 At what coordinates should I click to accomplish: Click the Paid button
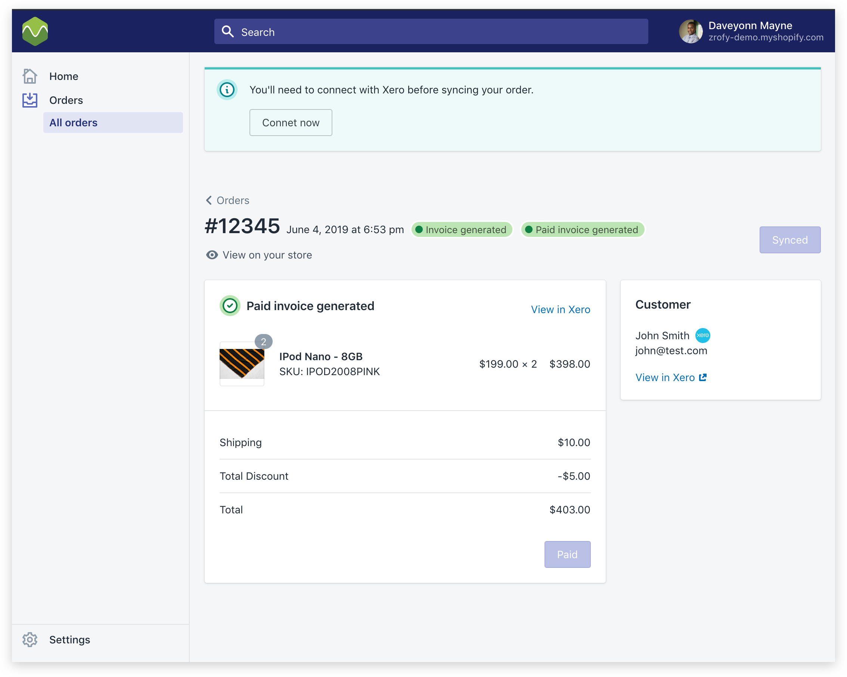567,554
